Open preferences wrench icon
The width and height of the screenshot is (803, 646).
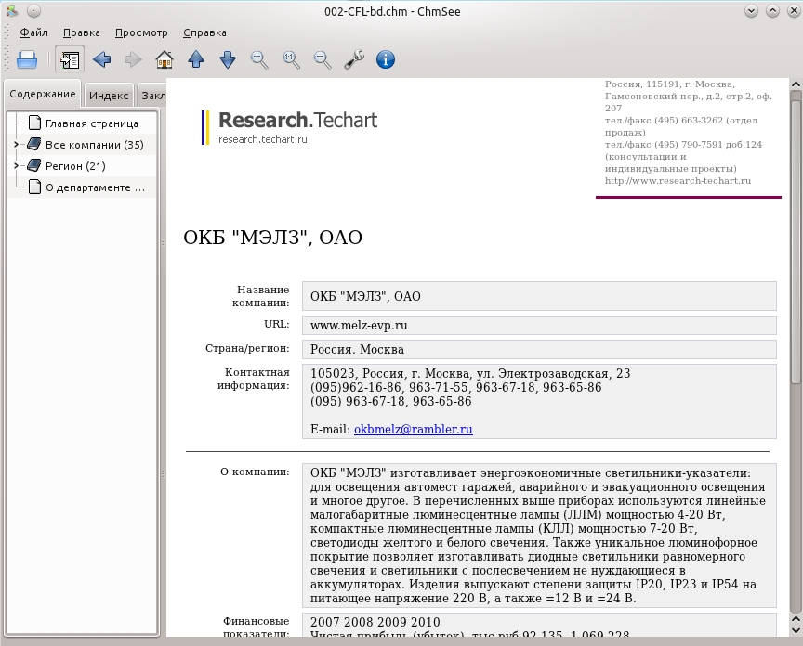pyautogui.click(x=354, y=59)
